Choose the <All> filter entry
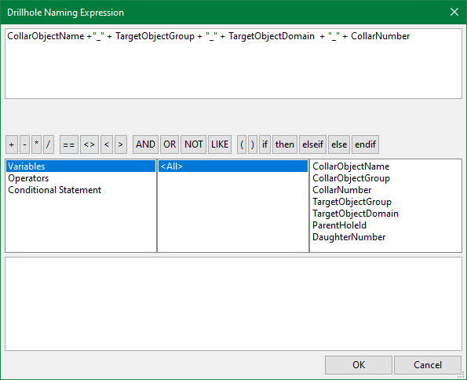 pyautogui.click(x=233, y=166)
